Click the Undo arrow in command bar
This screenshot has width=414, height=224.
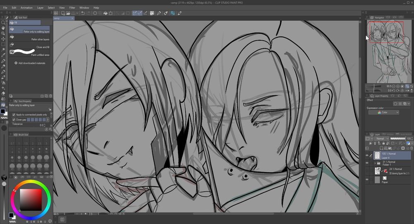click(83, 13)
